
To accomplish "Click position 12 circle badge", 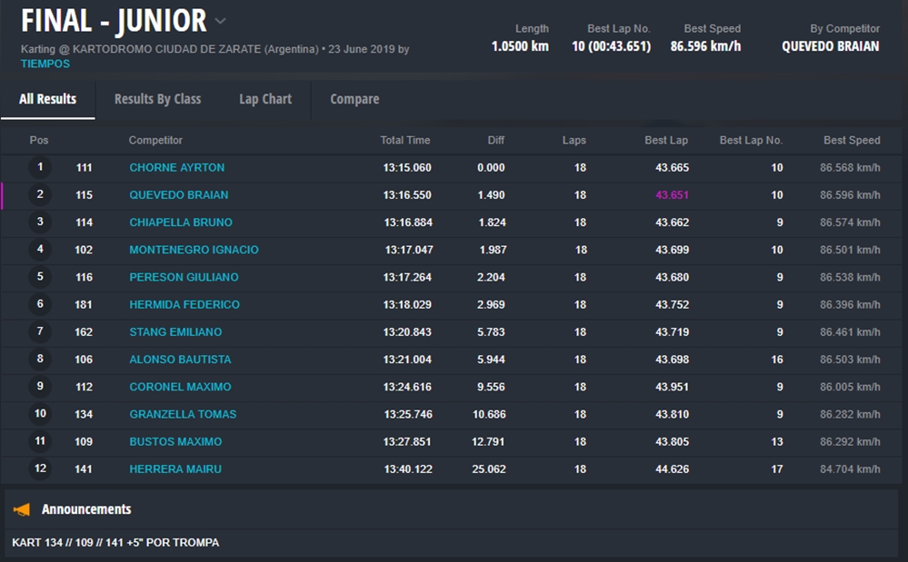I will (x=40, y=468).
